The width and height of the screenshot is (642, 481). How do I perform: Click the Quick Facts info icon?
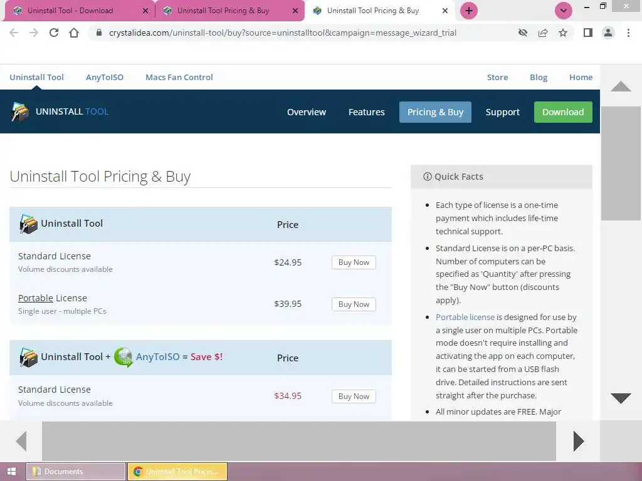pos(427,176)
